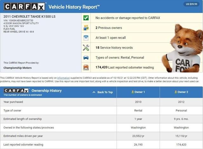Click the open recall calendar icon
203x149 pixels.
(86, 38)
